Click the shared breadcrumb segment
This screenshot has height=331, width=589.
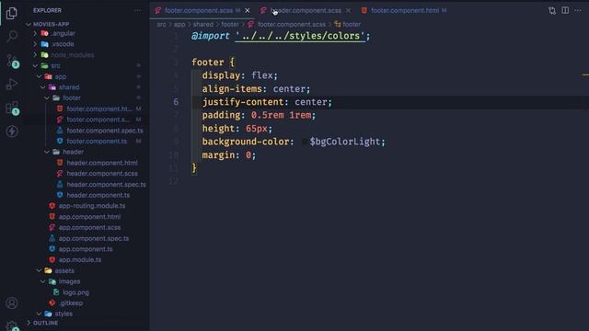click(202, 25)
